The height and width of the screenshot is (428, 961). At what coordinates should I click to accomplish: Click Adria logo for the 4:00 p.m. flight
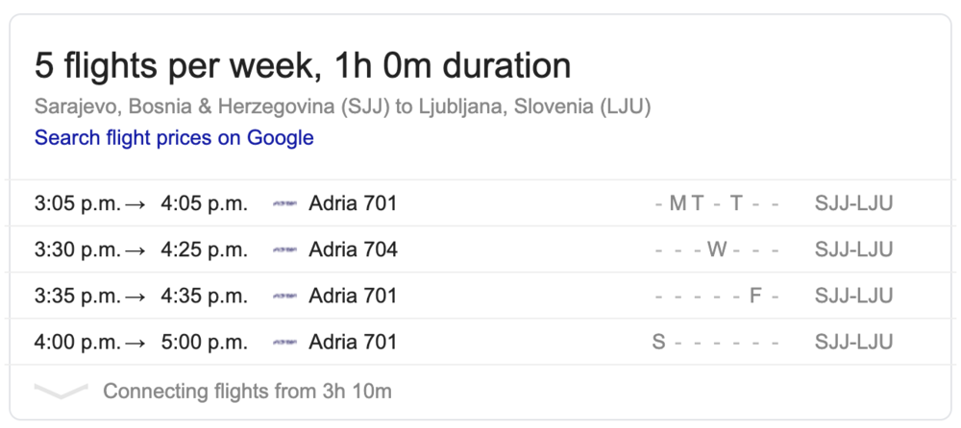coord(284,342)
